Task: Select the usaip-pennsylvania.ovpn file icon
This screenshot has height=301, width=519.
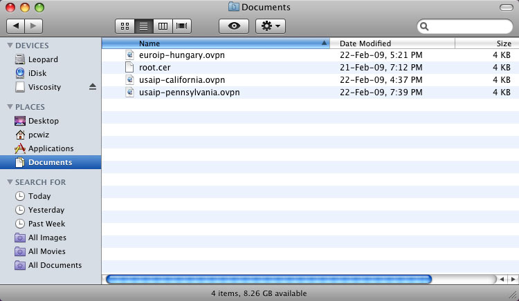Action: tap(130, 92)
